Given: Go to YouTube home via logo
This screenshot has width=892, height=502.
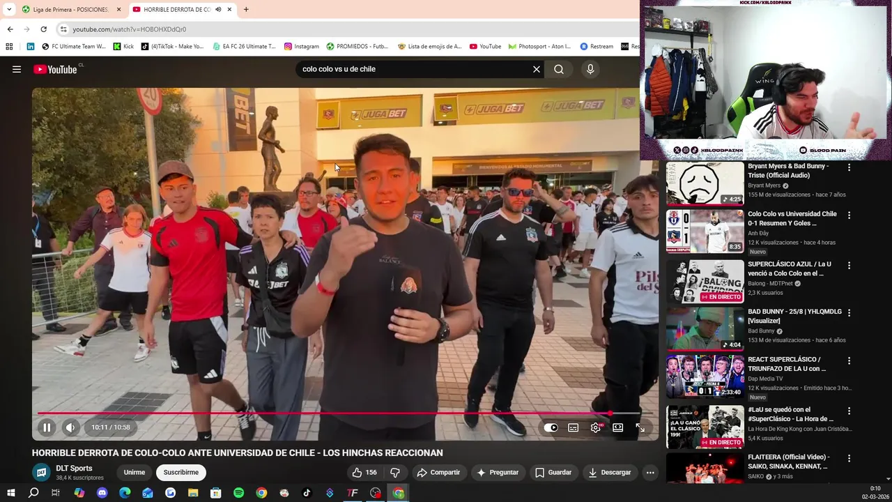Looking at the screenshot, I should 55,69.
